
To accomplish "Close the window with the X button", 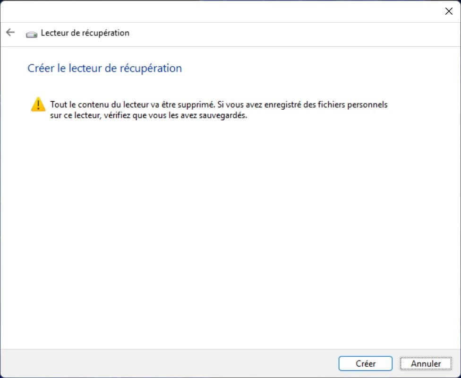I will pos(448,11).
